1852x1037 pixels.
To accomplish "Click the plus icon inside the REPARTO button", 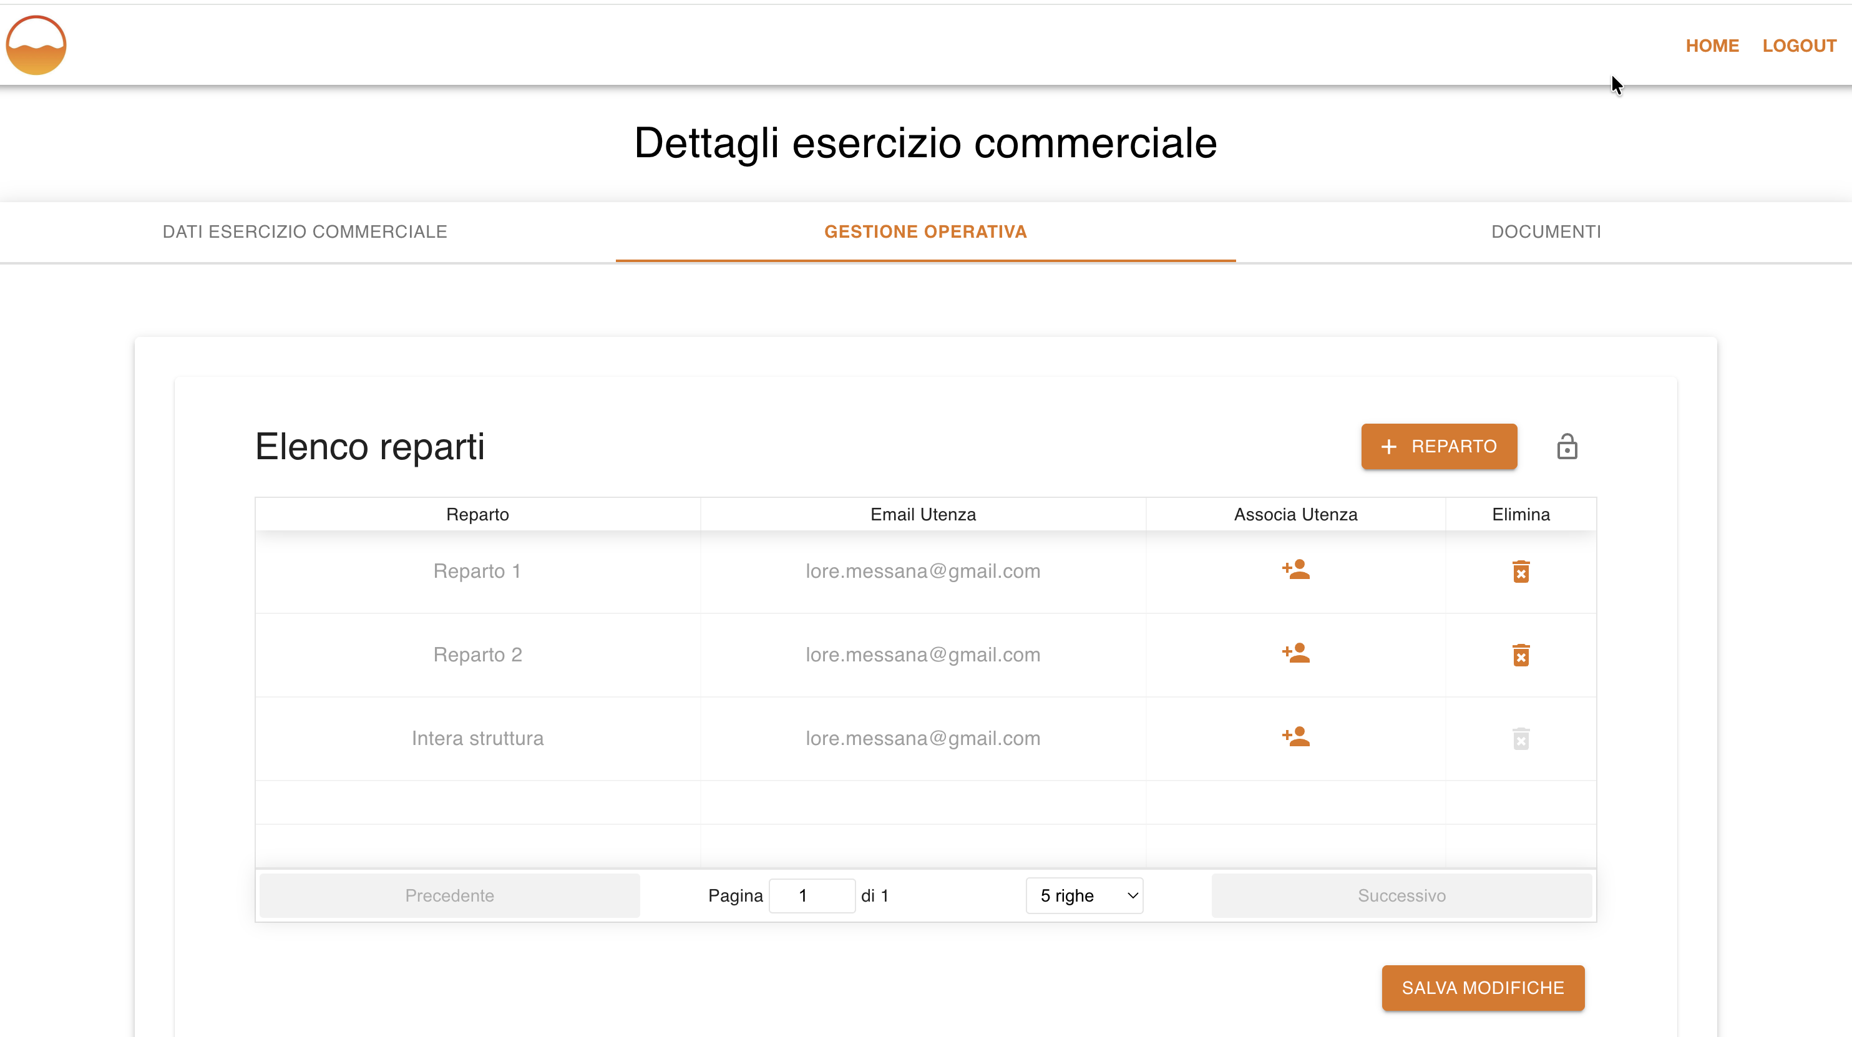I will point(1389,446).
